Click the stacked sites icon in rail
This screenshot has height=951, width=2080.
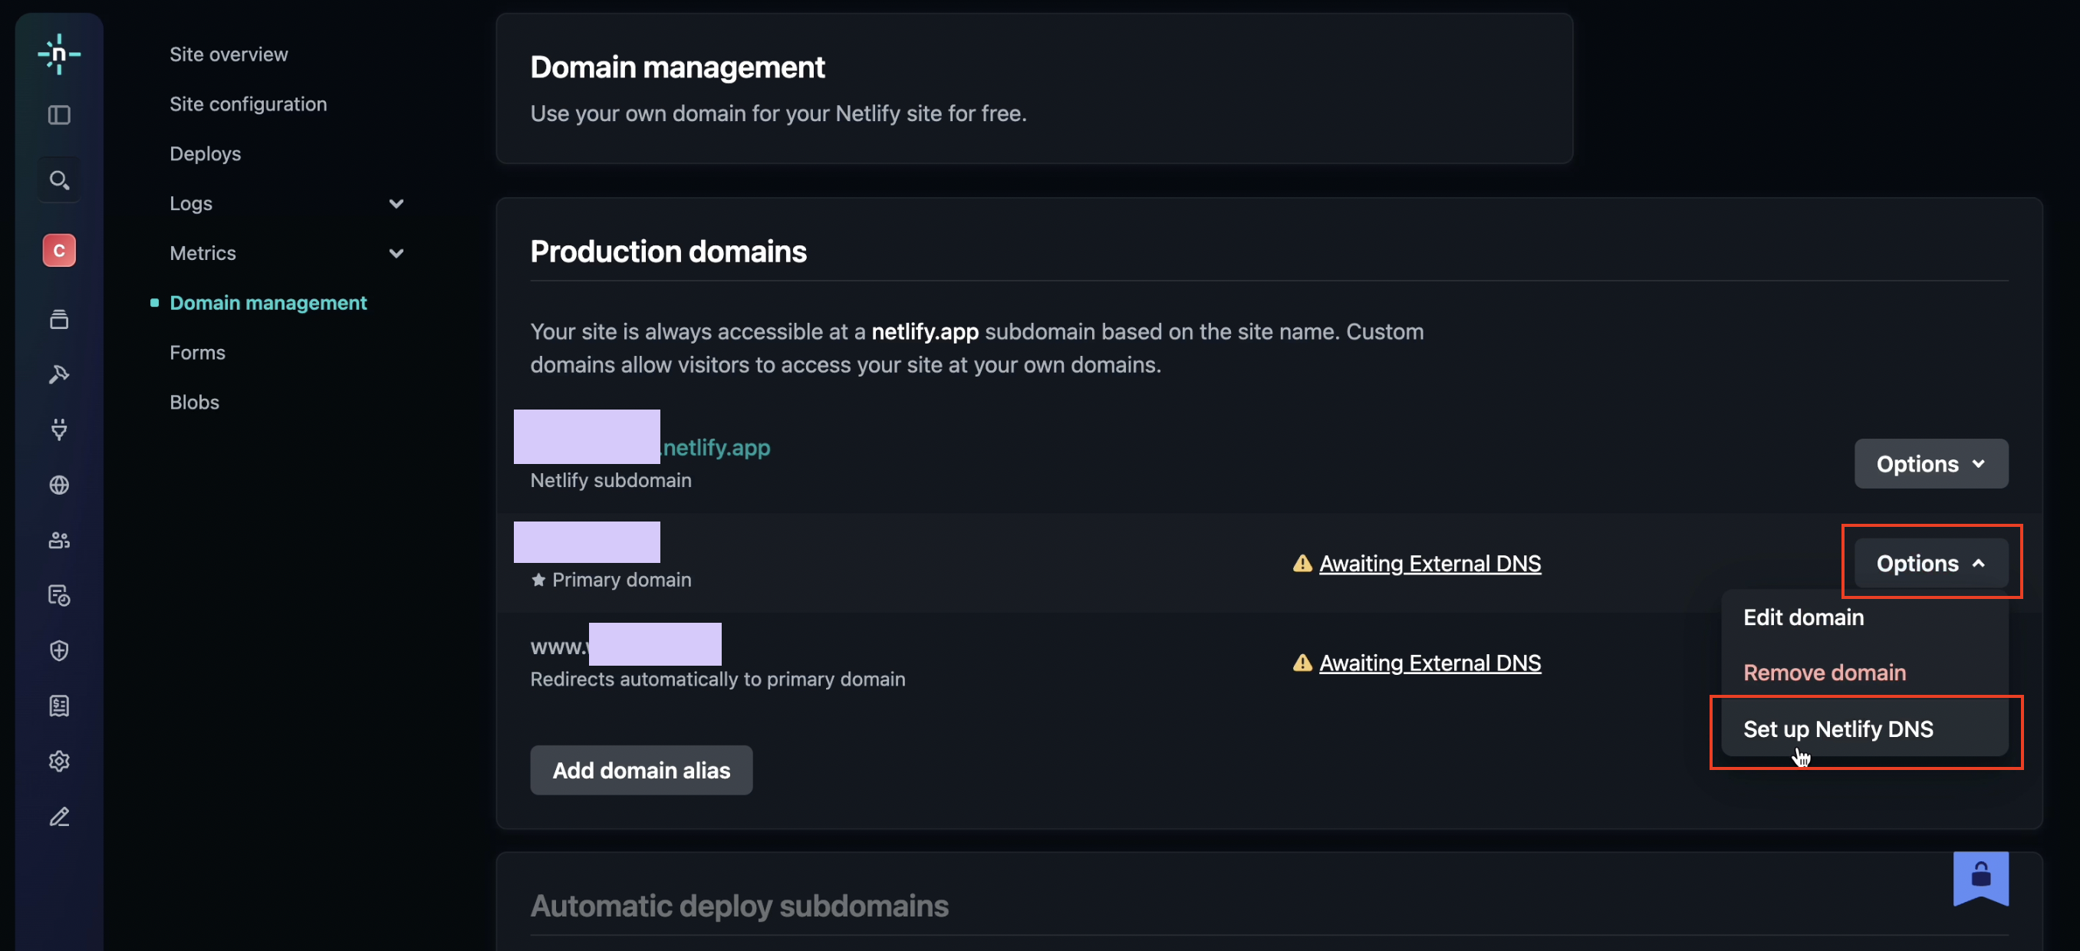(x=59, y=319)
